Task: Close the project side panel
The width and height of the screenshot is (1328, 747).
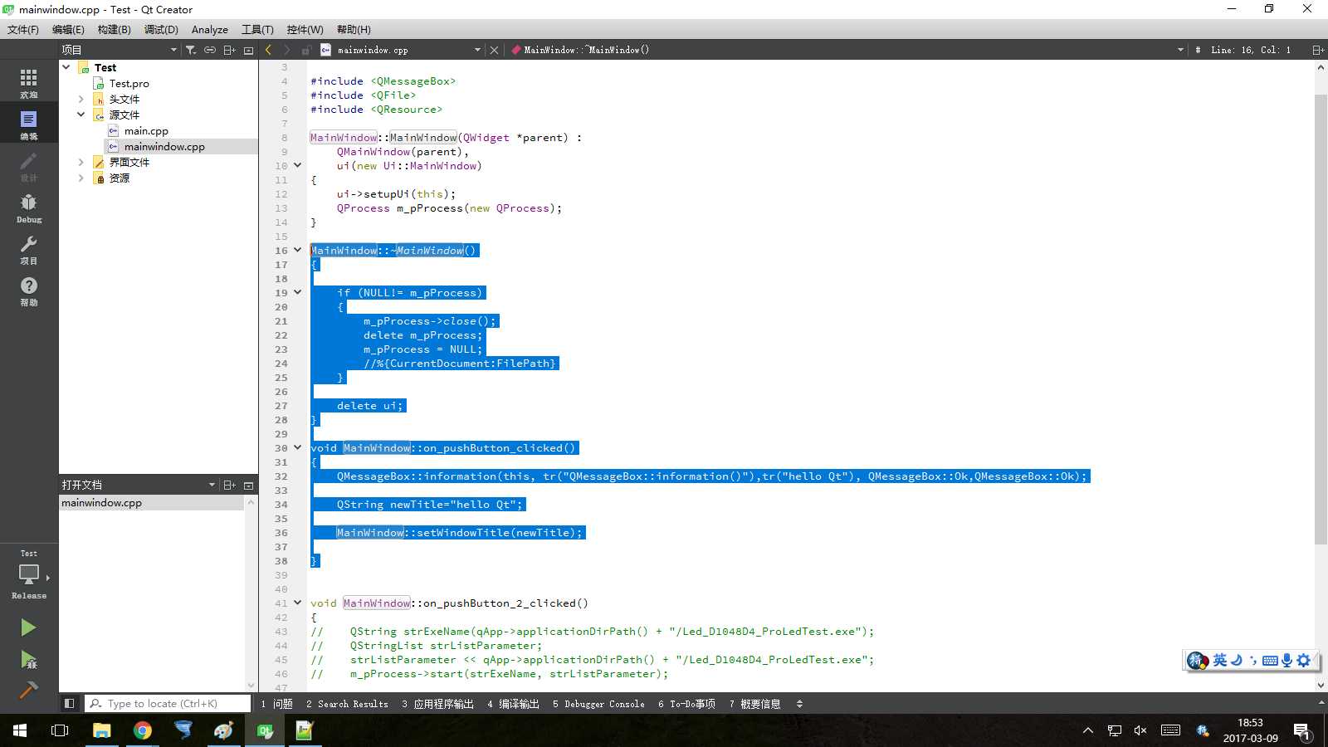Action: pyautogui.click(x=248, y=50)
